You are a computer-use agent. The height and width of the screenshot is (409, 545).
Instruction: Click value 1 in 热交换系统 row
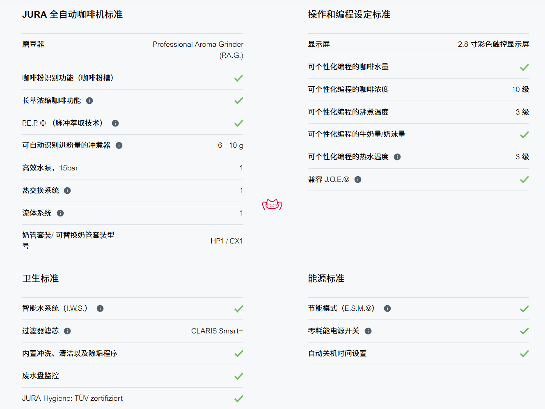pos(241,191)
